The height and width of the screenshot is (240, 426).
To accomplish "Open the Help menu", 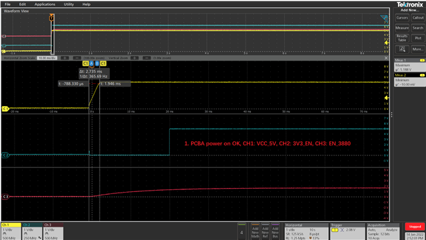I will pos(87,5).
